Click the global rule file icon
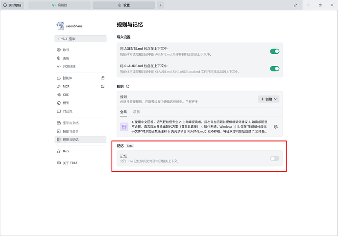 click(x=124, y=127)
